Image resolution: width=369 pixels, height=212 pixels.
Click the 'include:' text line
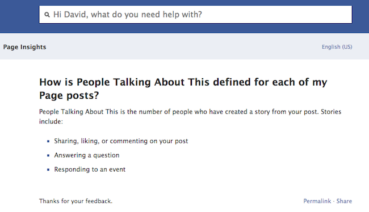pos(51,121)
